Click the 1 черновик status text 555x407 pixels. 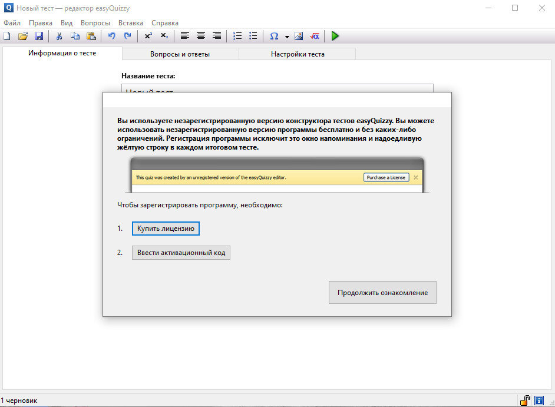[x=19, y=401]
